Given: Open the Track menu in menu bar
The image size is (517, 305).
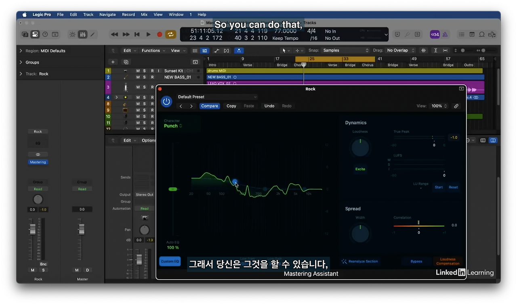Looking at the screenshot, I should (x=88, y=15).
